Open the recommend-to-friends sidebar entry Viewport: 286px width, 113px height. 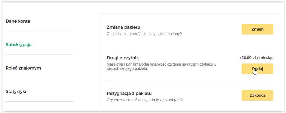click(x=23, y=68)
